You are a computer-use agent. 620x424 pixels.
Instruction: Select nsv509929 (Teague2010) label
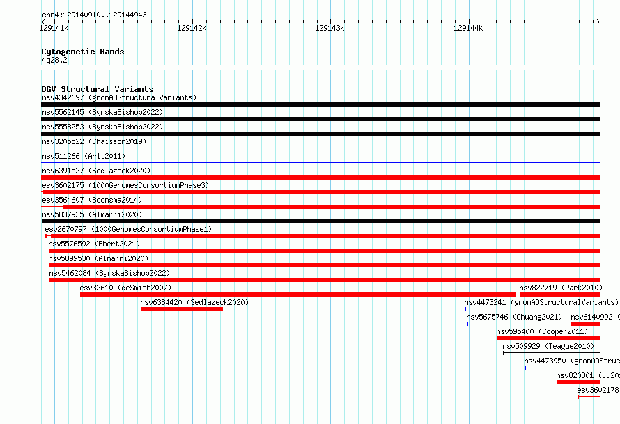pyautogui.click(x=548, y=346)
